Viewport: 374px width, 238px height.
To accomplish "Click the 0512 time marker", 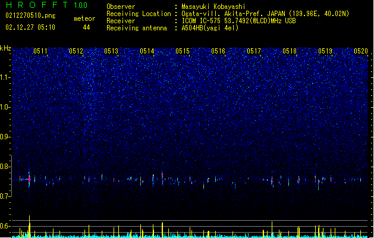I will (76, 51).
